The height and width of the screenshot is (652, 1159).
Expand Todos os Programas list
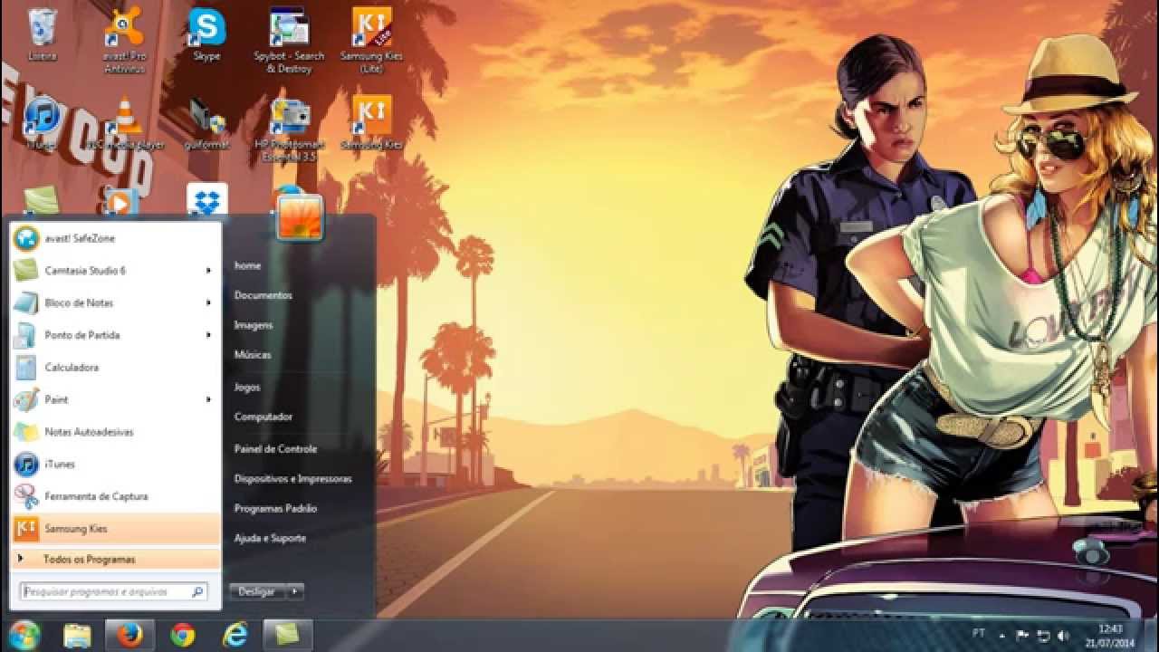click(x=116, y=560)
